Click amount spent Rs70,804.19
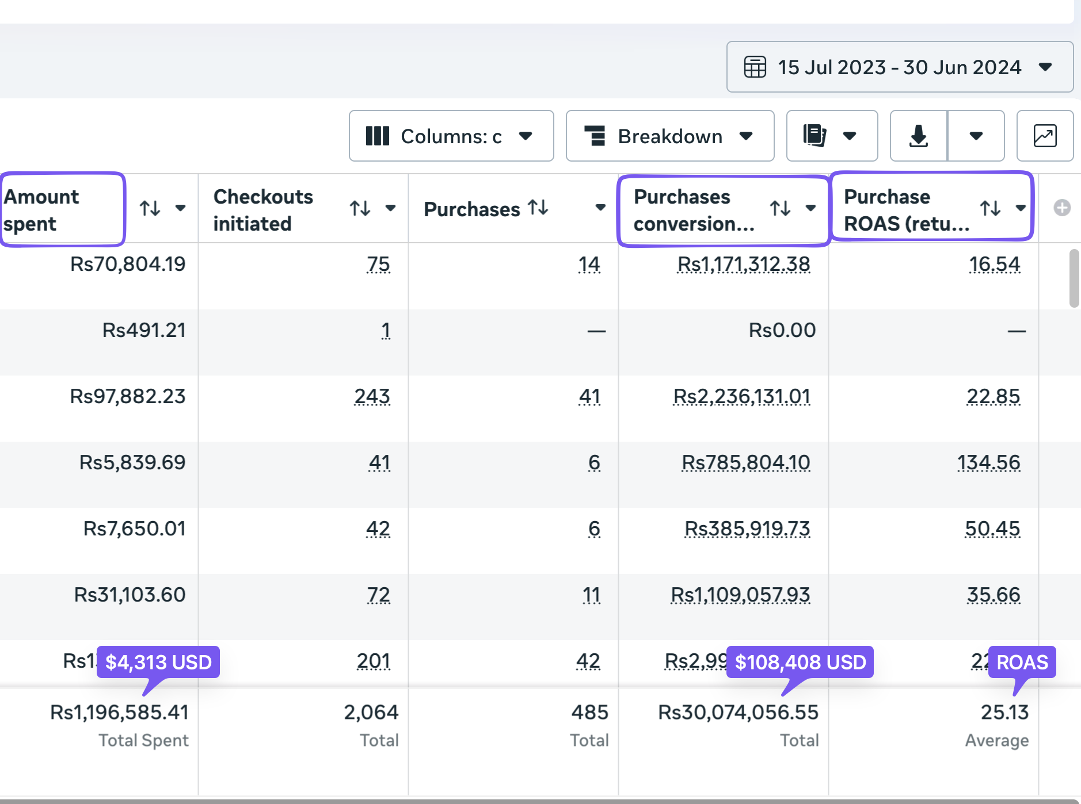The image size is (1081, 804). point(128,264)
